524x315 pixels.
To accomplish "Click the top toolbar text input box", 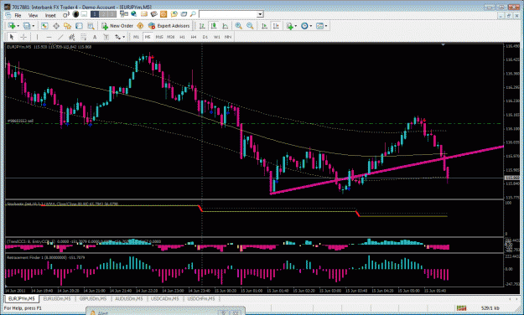I will coord(228,14).
